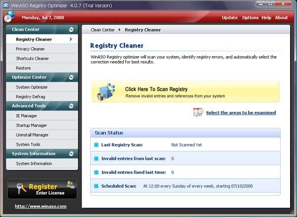Open the About menu
This screenshot has width=297, height=217.
click(x=282, y=18)
